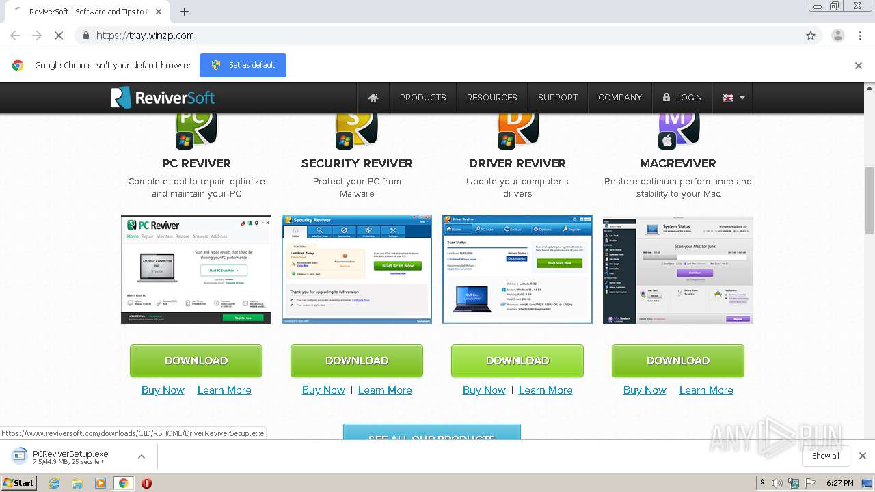The height and width of the screenshot is (492, 875).
Task: Bookmark this page with the star icon
Action: [x=811, y=36]
